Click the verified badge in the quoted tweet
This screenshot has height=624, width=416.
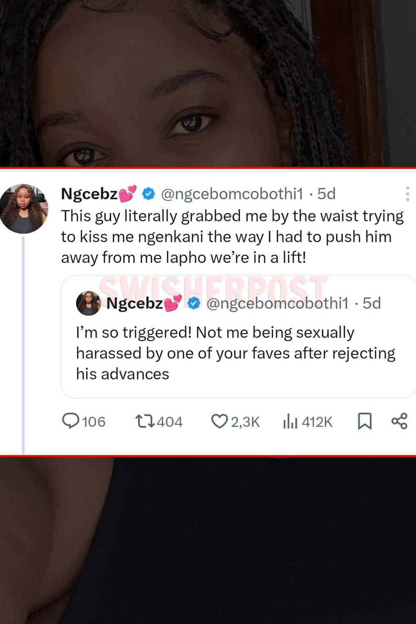point(194,304)
